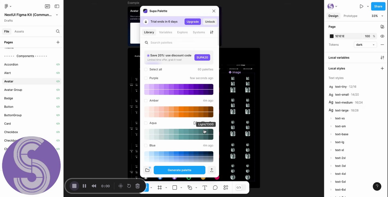Check the Select all checkbox
Viewport: 388px width, 197px height.
146,69
